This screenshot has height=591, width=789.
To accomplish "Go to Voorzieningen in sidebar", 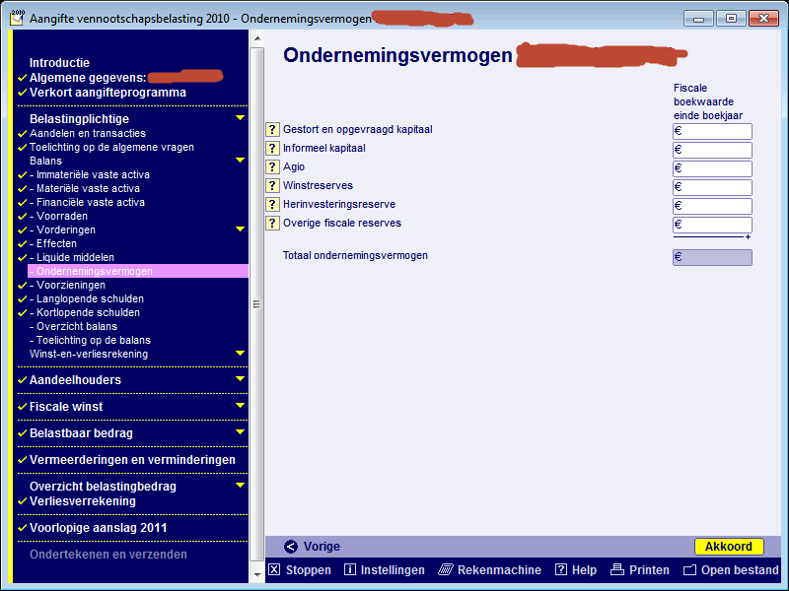I will (x=71, y=285).
